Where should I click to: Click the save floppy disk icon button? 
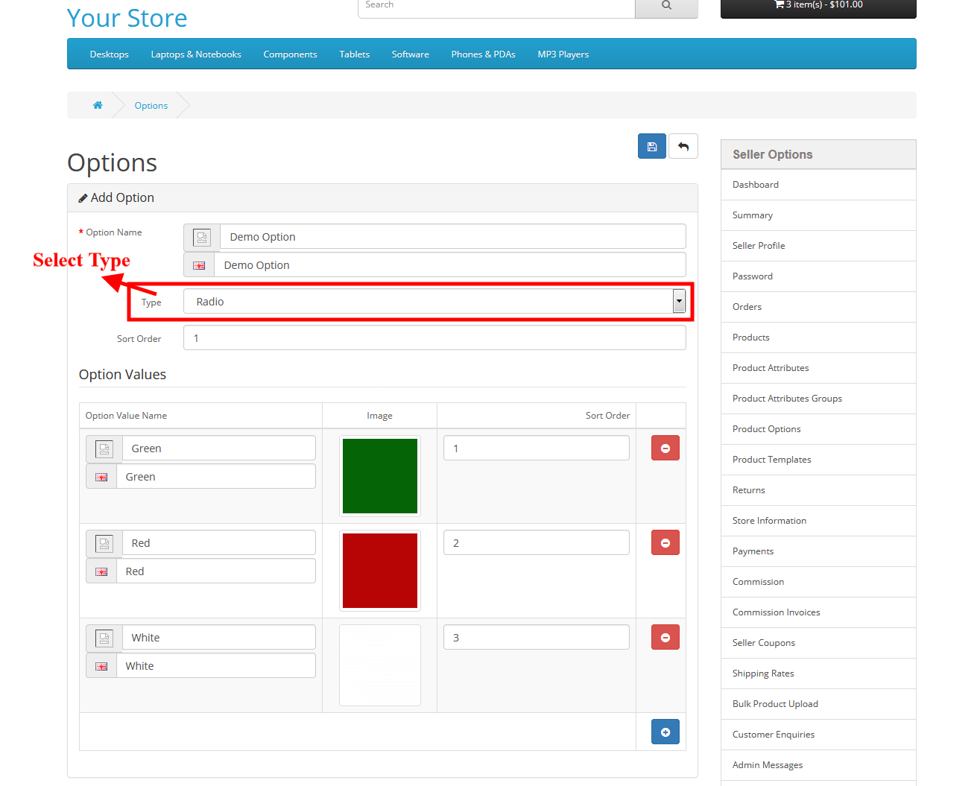(x=651, y=147)
